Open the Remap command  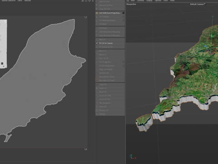(110, 114)
